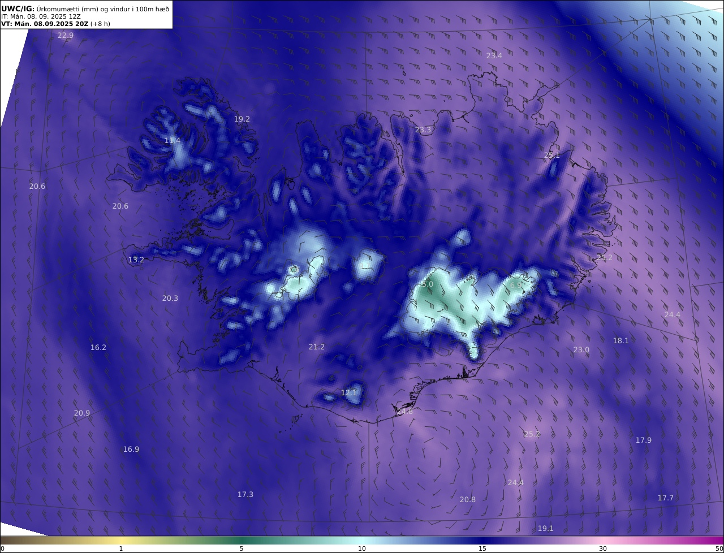Click the 23.3 value label
Viewport: 724px width, 553px height.
pos(423,129)
